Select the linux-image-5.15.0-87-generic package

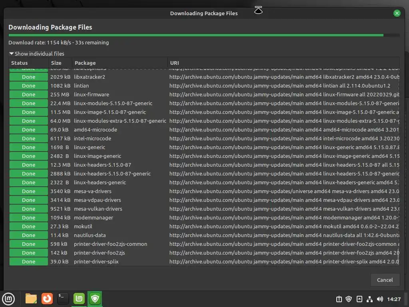tap(110, 112)
